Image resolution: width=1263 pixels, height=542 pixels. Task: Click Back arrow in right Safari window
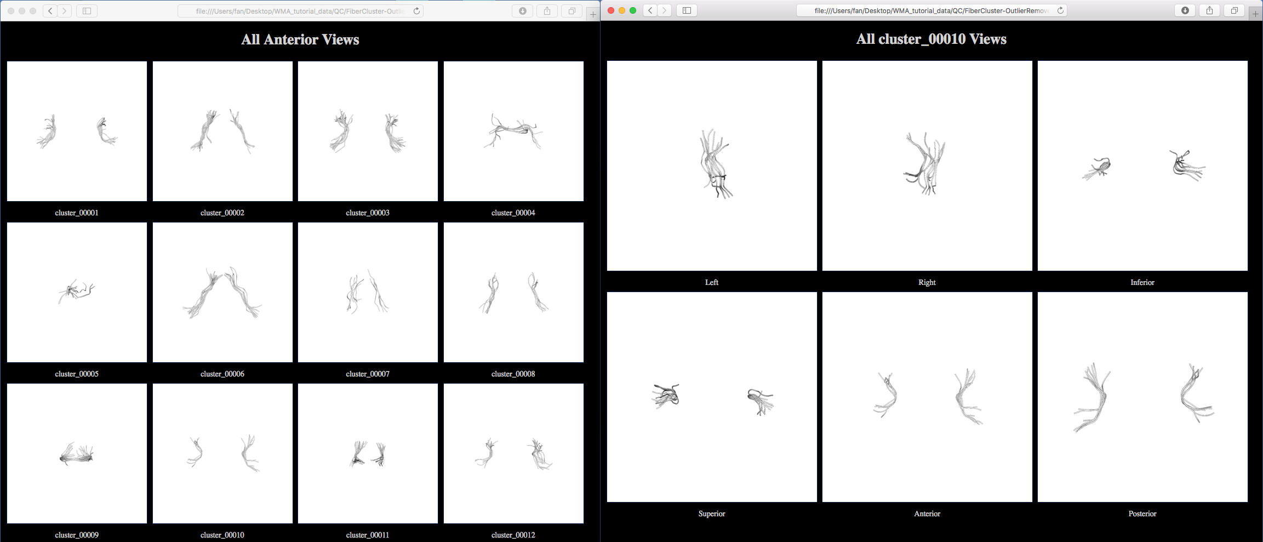coord(650,10)
